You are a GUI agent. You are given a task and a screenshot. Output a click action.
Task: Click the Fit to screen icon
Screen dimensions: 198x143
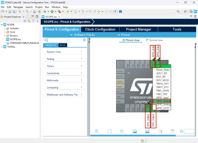tap(109, 131)
